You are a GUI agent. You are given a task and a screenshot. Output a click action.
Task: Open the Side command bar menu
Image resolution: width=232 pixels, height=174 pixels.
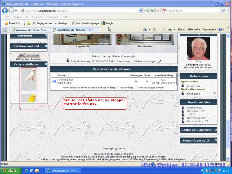[x=181, y=30]
